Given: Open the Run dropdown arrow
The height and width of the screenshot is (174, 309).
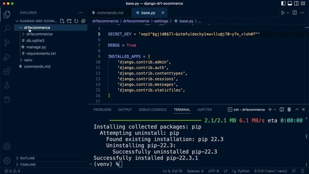Looking at the screenshot, I should (x=288, y=13).
